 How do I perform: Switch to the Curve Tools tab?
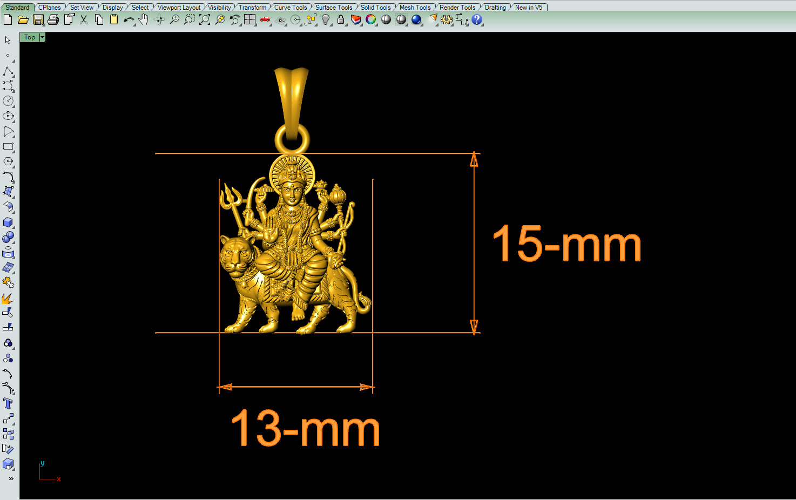point(291,7)
